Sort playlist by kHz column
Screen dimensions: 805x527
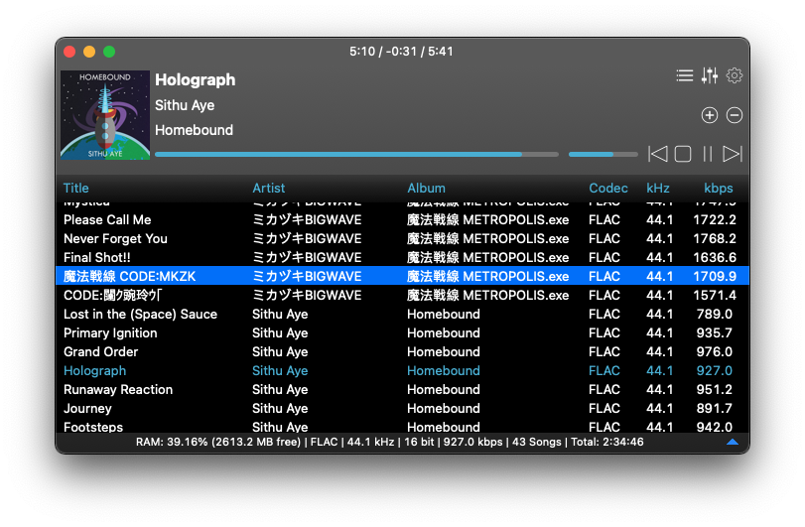pos(658,188)
